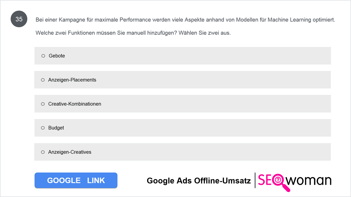Click the vertical divider beside the SEOwoman logo
The width and height of the screenshot is (351, 197).
255,180
